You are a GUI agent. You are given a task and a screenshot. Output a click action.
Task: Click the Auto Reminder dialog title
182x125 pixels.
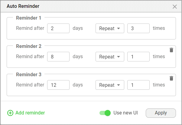23,6
